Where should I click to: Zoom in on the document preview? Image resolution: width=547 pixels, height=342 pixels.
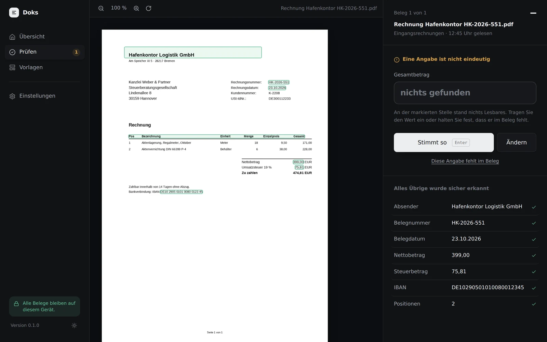pos(136,8)
